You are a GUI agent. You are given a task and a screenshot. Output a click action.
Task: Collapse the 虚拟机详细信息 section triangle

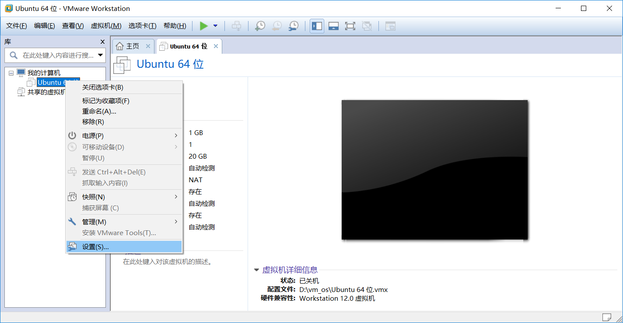pyautogui.click(x=256, y=270)
